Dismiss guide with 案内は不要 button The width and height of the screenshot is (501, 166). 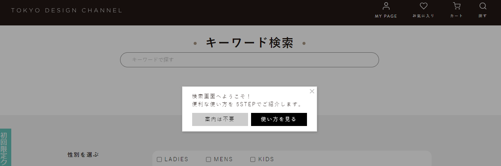click(220, 119)
